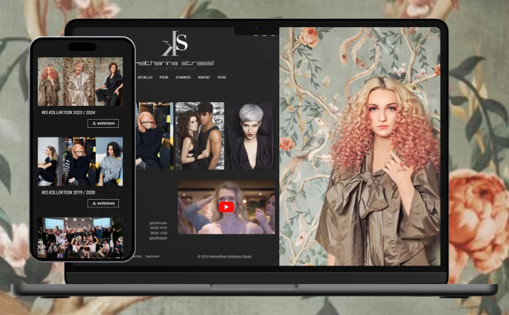Click the KS logo on the laptop site

(x=175, y=43)
